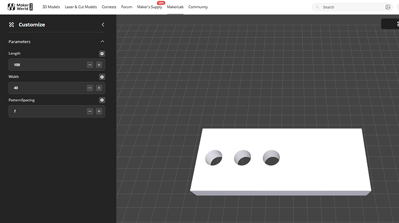Decrease Length with the minus button
The width and height of the screenshot is (399, 223).
tap(90, 65)
